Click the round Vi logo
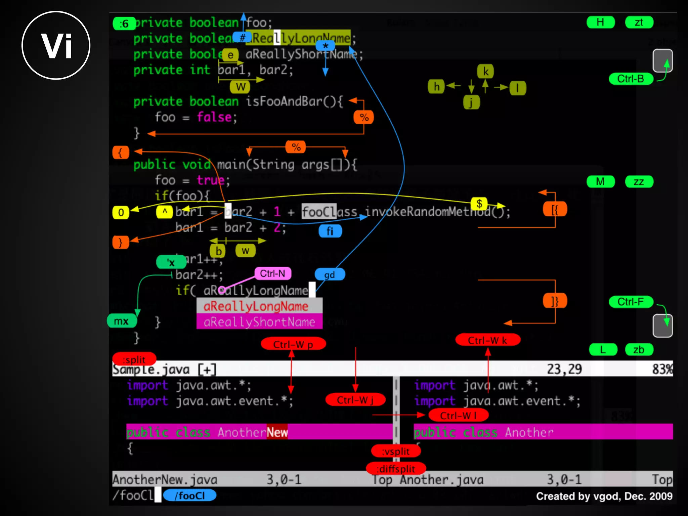The width and height of the screenshot is (688, 516). (x=56, y=45)
